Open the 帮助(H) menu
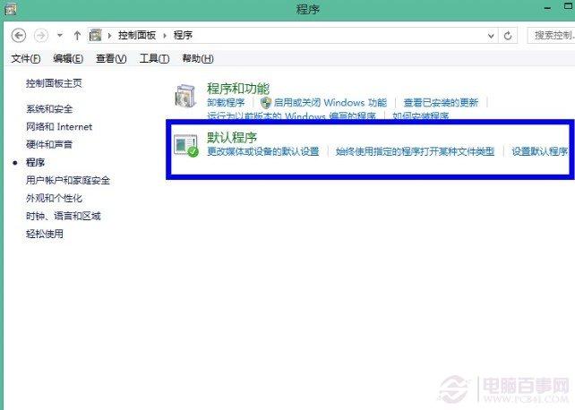The width and height of the screenshot is (575, 410). [198, 58]
